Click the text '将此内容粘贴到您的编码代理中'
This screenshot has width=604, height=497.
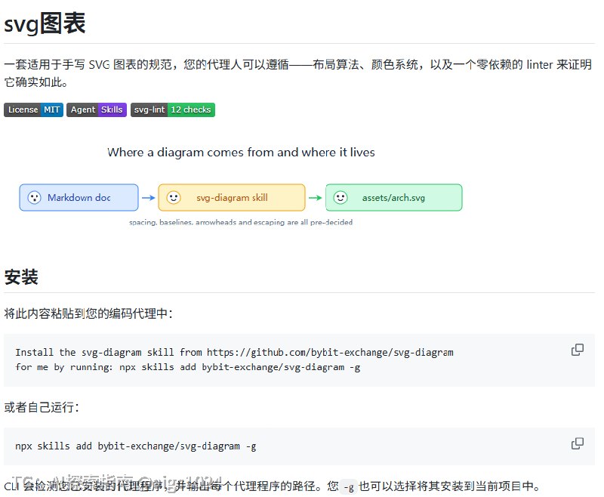(x=88, y=313)
